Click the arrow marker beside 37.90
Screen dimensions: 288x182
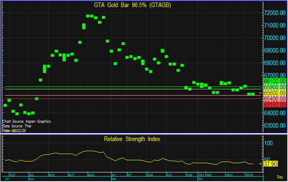260,164
